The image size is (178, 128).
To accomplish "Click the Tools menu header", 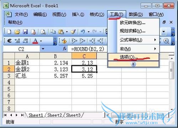I will (116, 15).
